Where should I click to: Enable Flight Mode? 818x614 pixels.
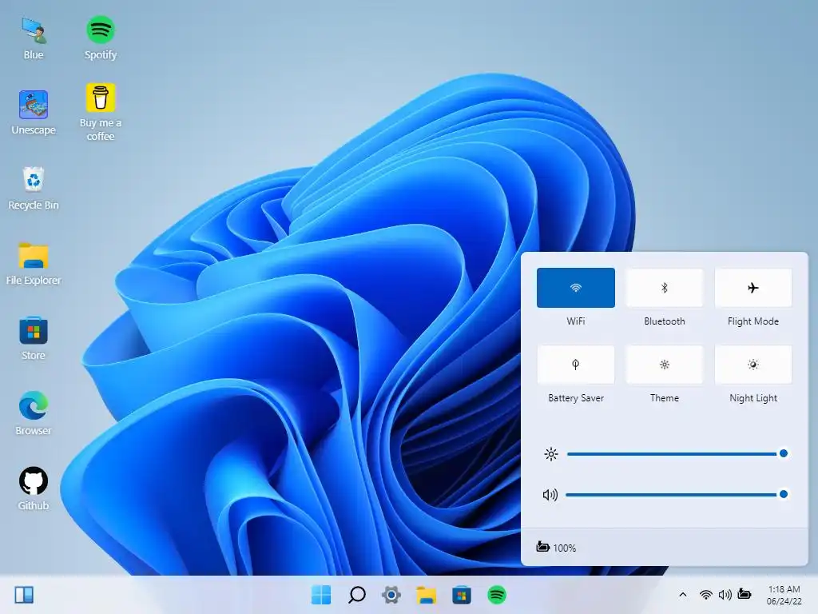[752, 288]
